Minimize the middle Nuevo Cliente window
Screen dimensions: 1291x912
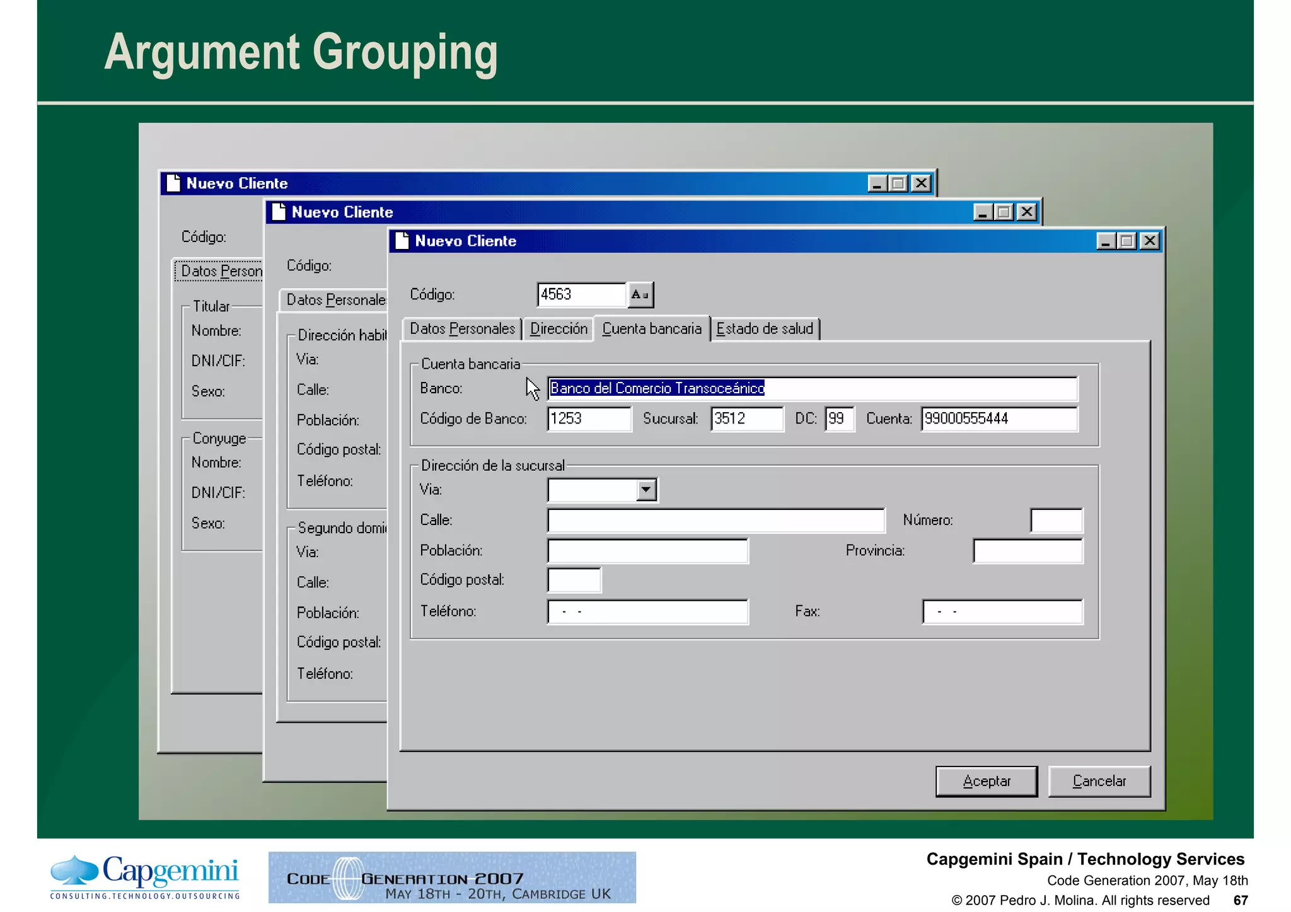pos(983,212)
